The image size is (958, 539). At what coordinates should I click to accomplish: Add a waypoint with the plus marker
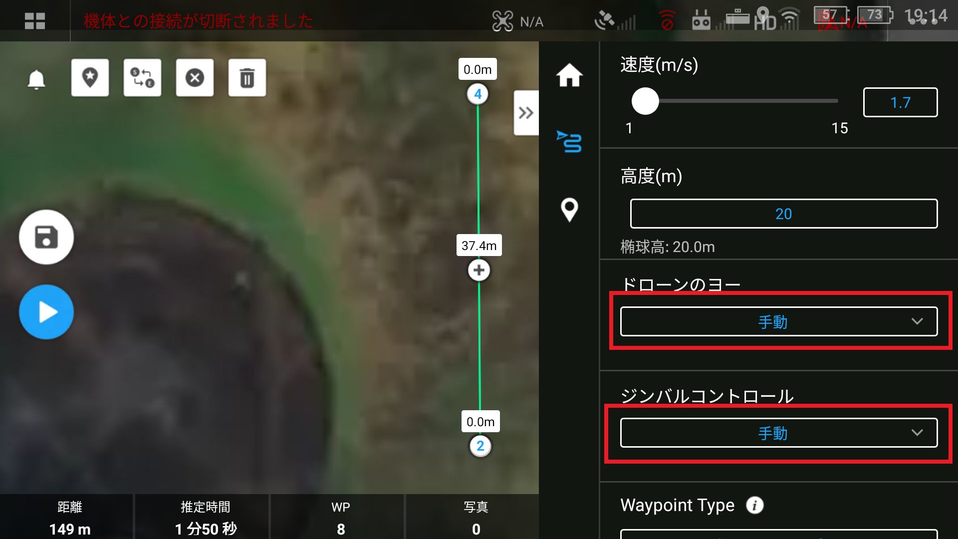[479, 270]
